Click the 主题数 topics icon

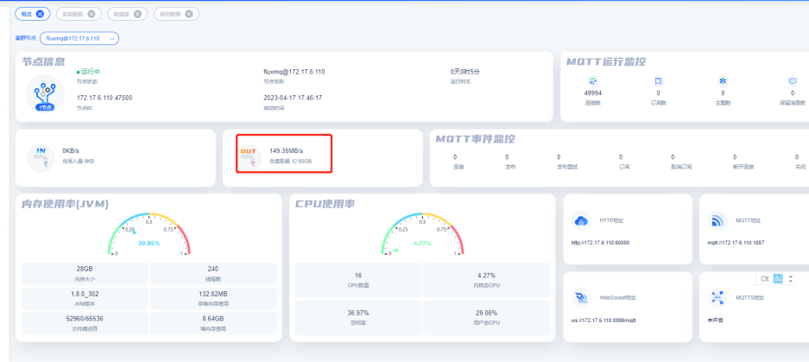click(724, 80)
